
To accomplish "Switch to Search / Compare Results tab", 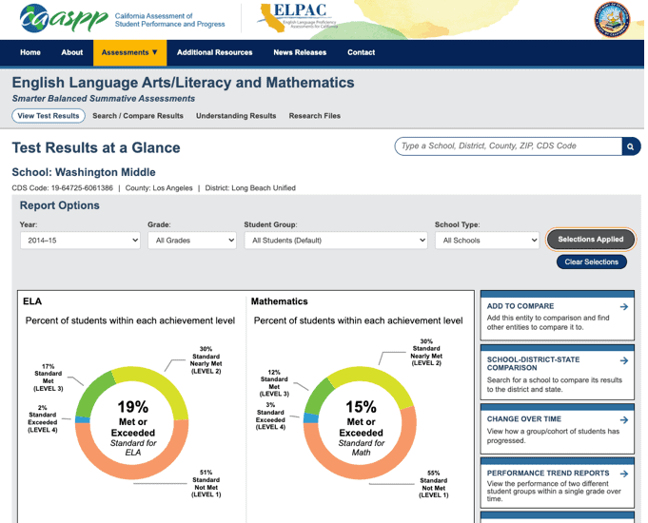I will coord(138,116).
